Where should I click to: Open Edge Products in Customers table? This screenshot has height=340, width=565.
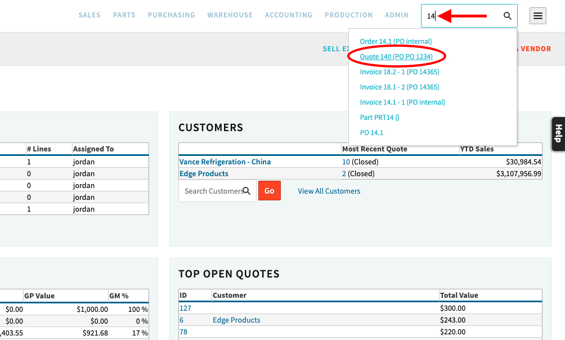[204, 174]
